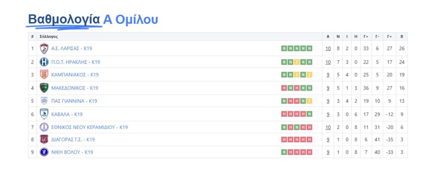Click the Εθνικός Νέου Κεραμιδίου logo
This screenshot has height=177, width=436.
(x=44, y=127)
